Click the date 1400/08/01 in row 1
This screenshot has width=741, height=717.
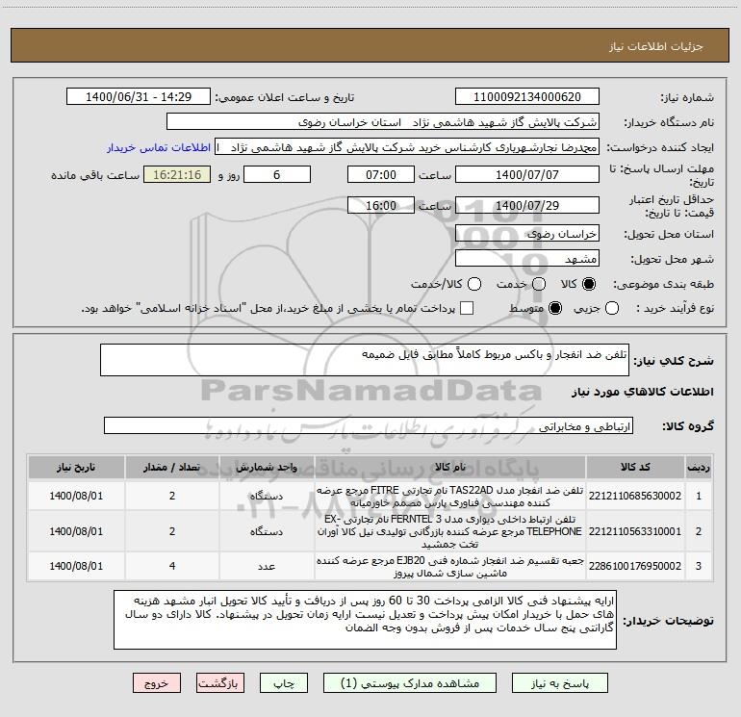point(76,496)
